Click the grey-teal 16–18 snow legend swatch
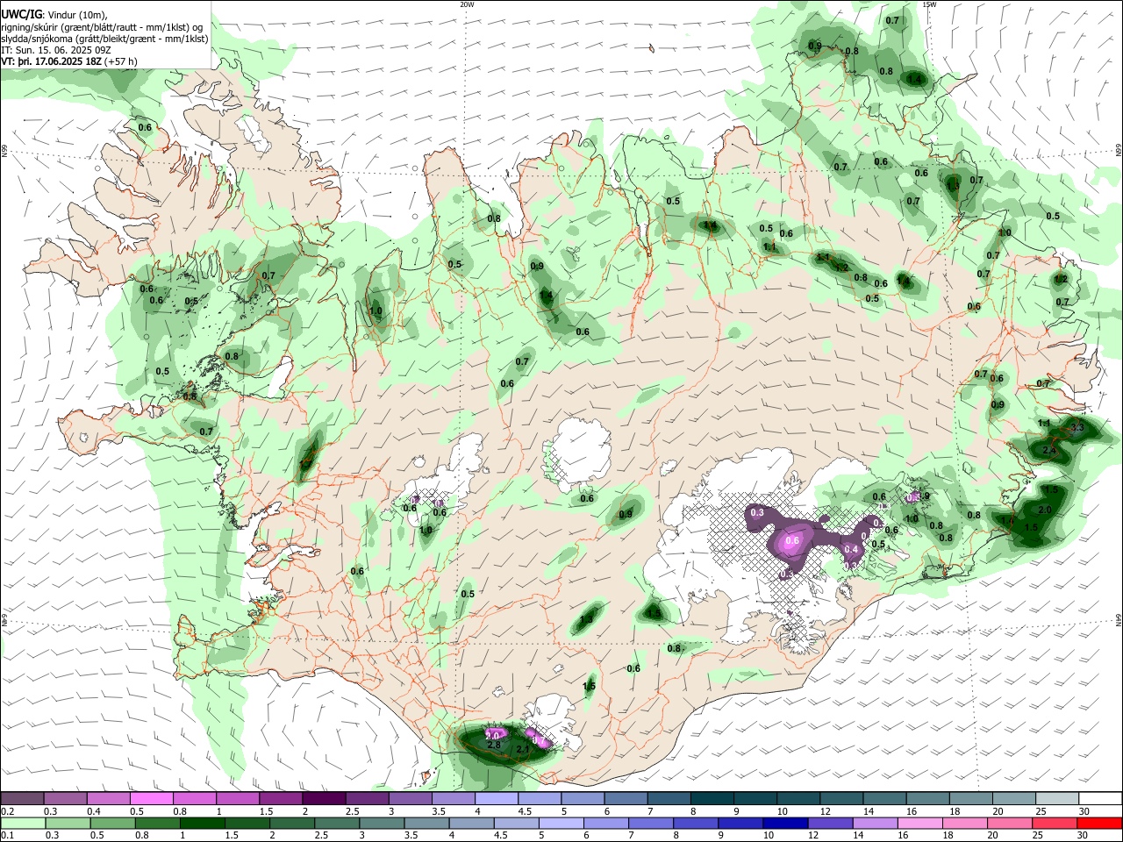 point(926,798)
